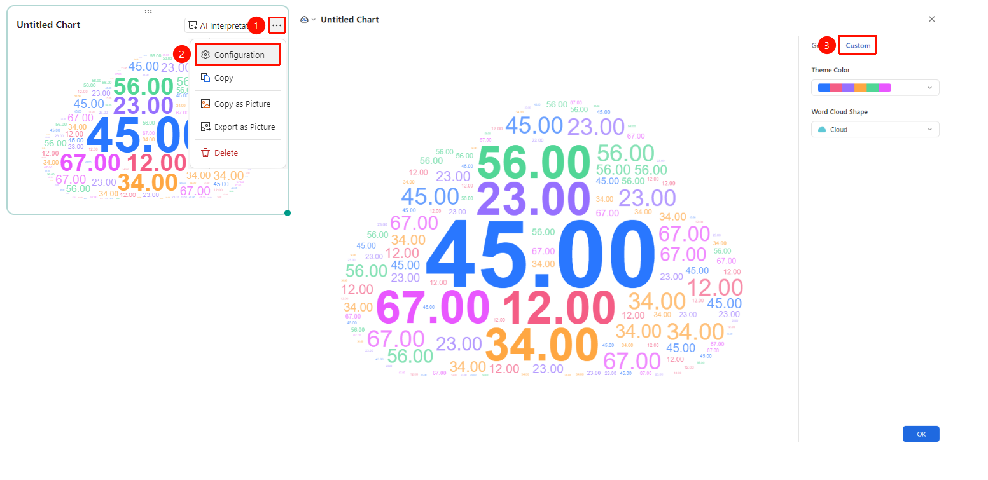This screenshot has width=988, height=480.
Task: Switch to the Custom tab
Action: (x=858, y=45)
